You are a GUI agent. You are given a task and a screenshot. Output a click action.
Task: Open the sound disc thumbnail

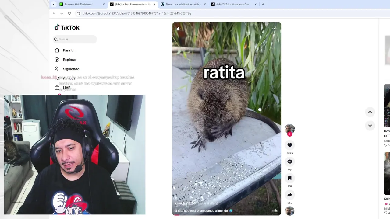coord(290,211)
